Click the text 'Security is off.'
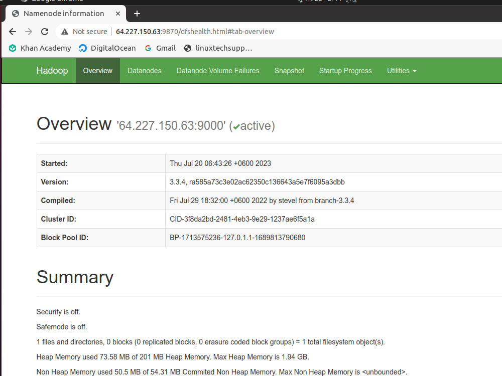 coord(58,312)
